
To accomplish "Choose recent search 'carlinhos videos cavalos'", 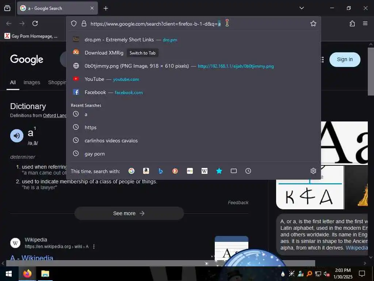I will coord(194,140).
